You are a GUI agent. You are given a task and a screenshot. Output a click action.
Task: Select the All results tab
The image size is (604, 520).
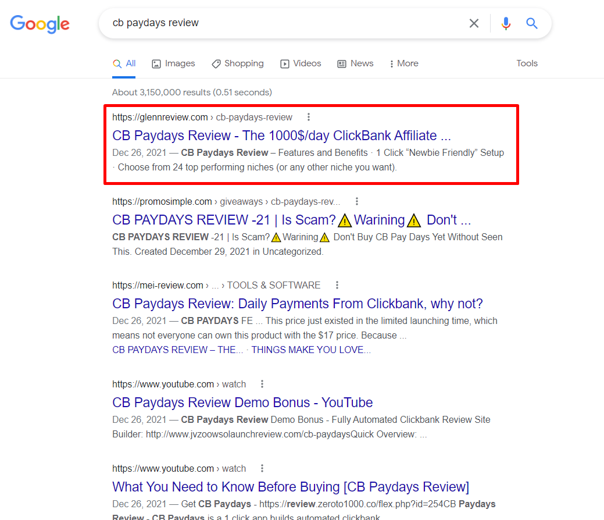(x=124, y=63)
